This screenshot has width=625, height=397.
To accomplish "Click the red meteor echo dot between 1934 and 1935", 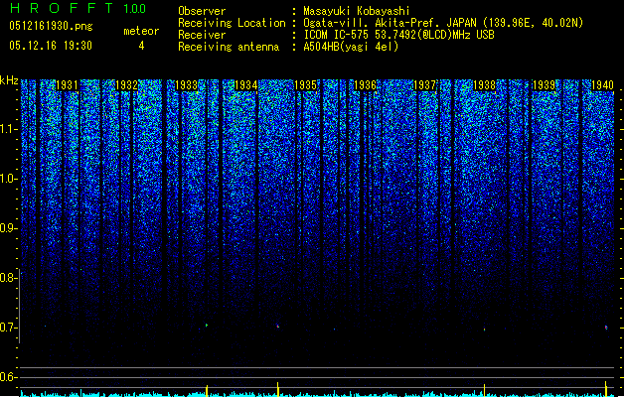I will pos(278,327).
